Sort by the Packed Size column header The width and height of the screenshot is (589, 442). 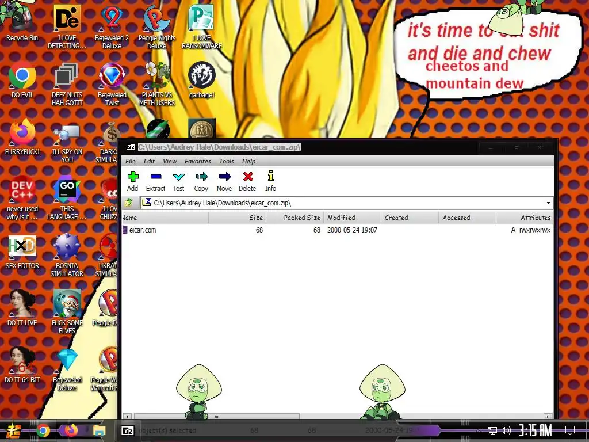coord(295,218)
